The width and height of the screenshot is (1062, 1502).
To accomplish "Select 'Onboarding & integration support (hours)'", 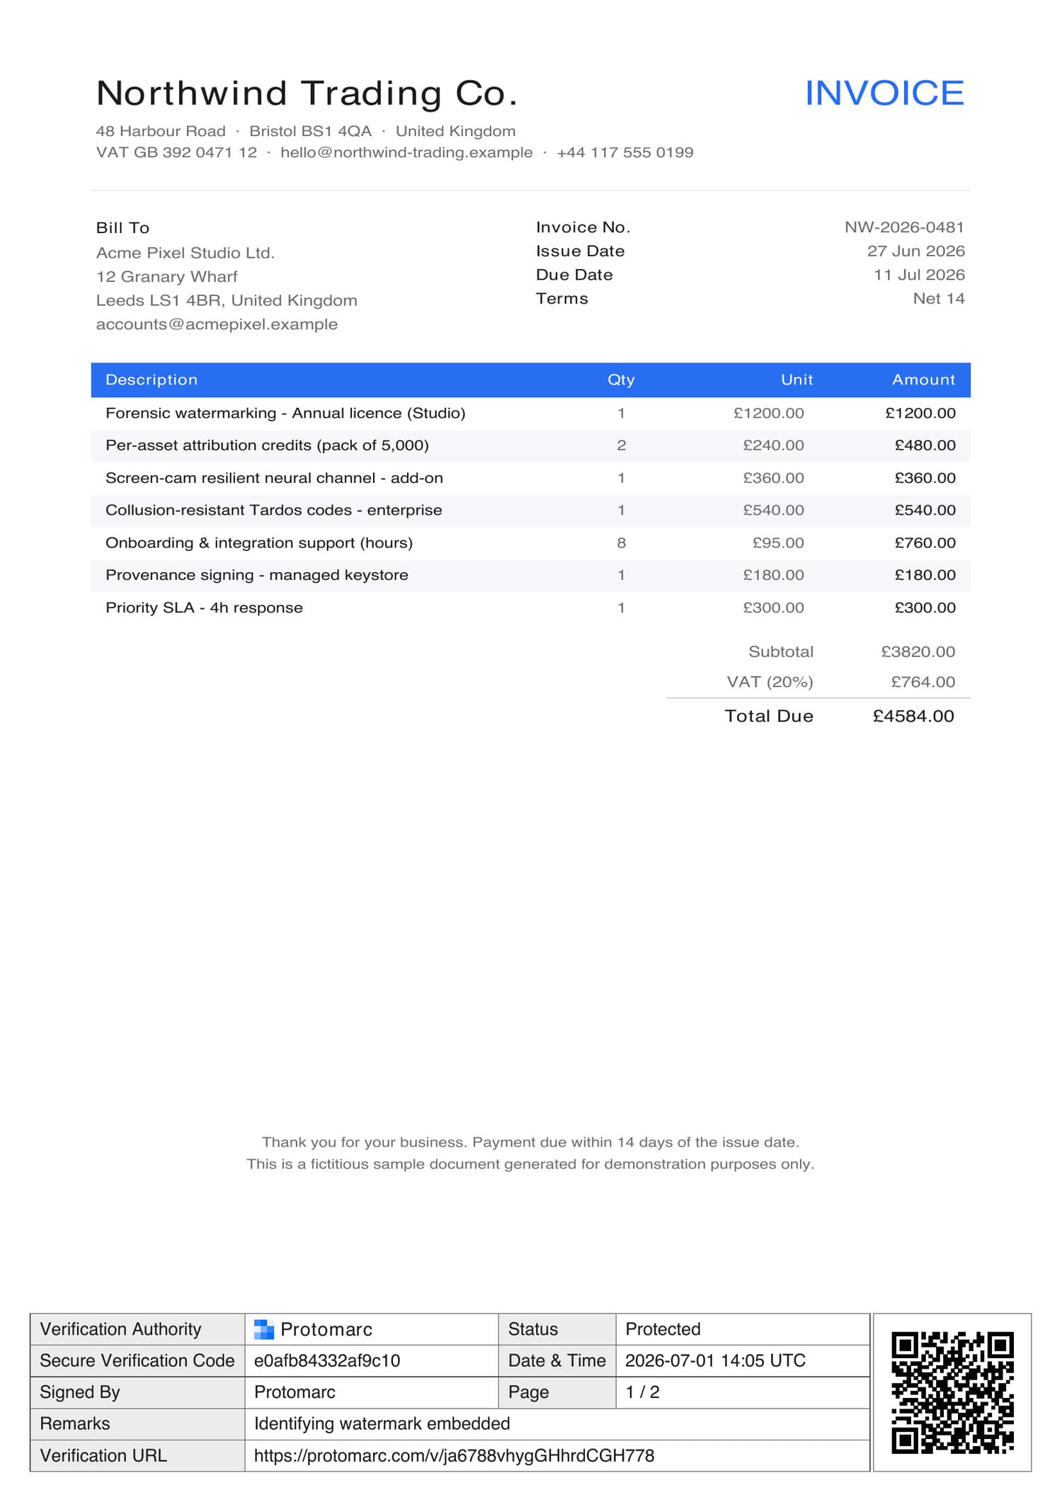I will click(x=259, y=543).
